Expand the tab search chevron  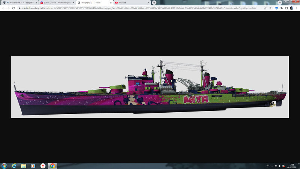(280, 3)
